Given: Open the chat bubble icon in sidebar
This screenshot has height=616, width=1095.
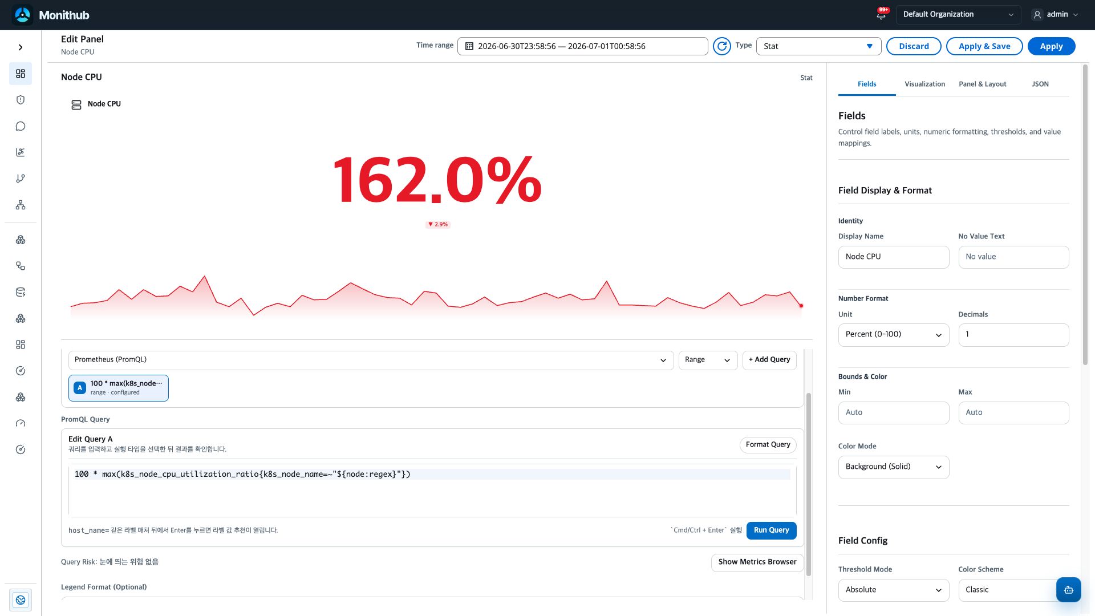Looking at the screenshot, I should click(x=21, y=126).
